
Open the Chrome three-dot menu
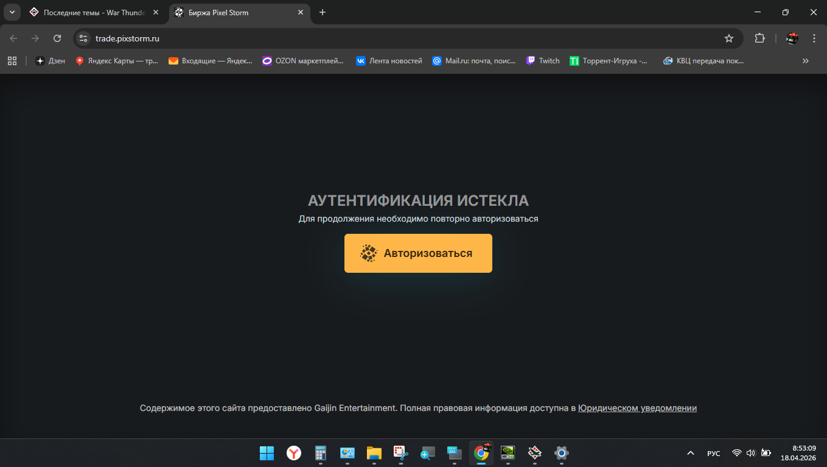pos(814,38)
